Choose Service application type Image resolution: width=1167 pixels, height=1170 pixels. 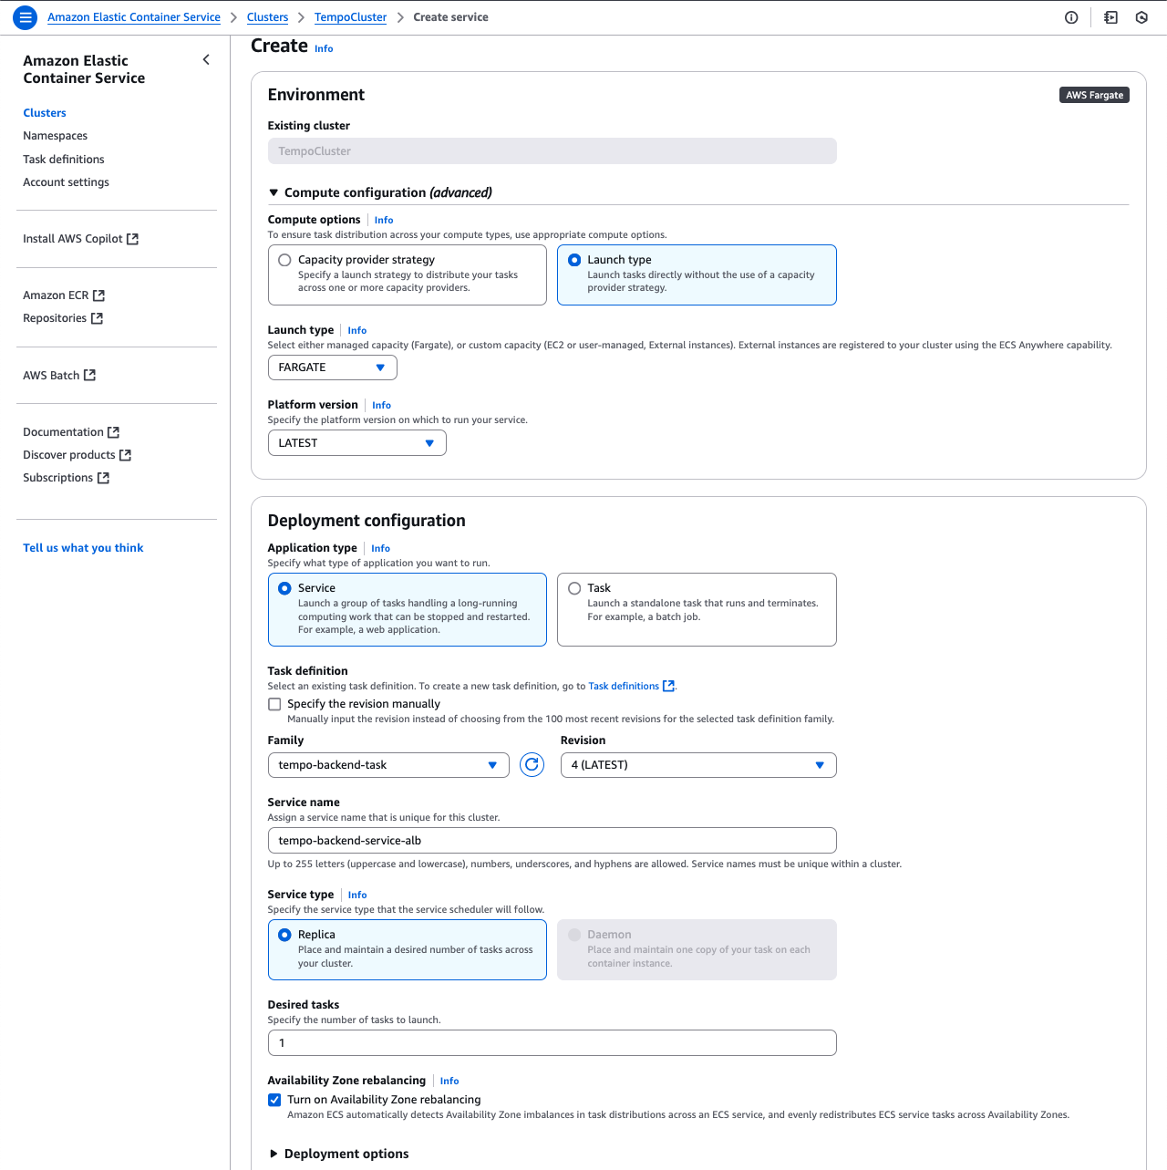(x=408, y=609)
